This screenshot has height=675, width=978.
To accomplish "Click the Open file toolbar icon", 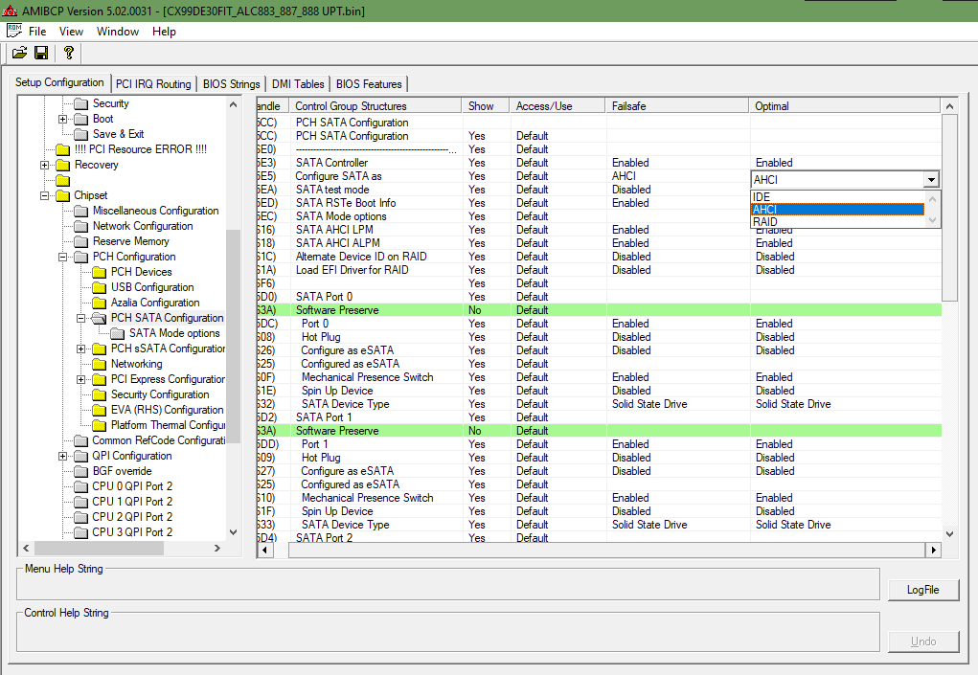I will (20, 53).
